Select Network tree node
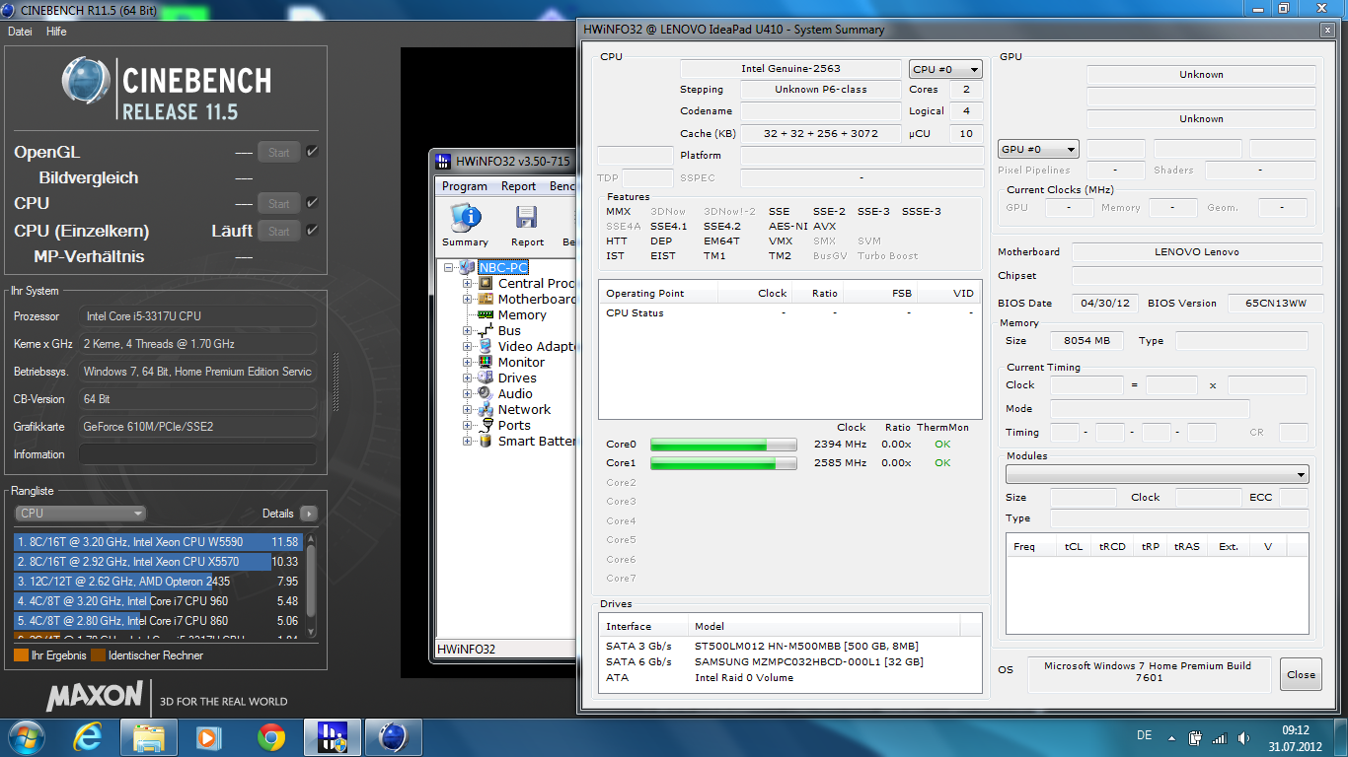 (524, 409)
